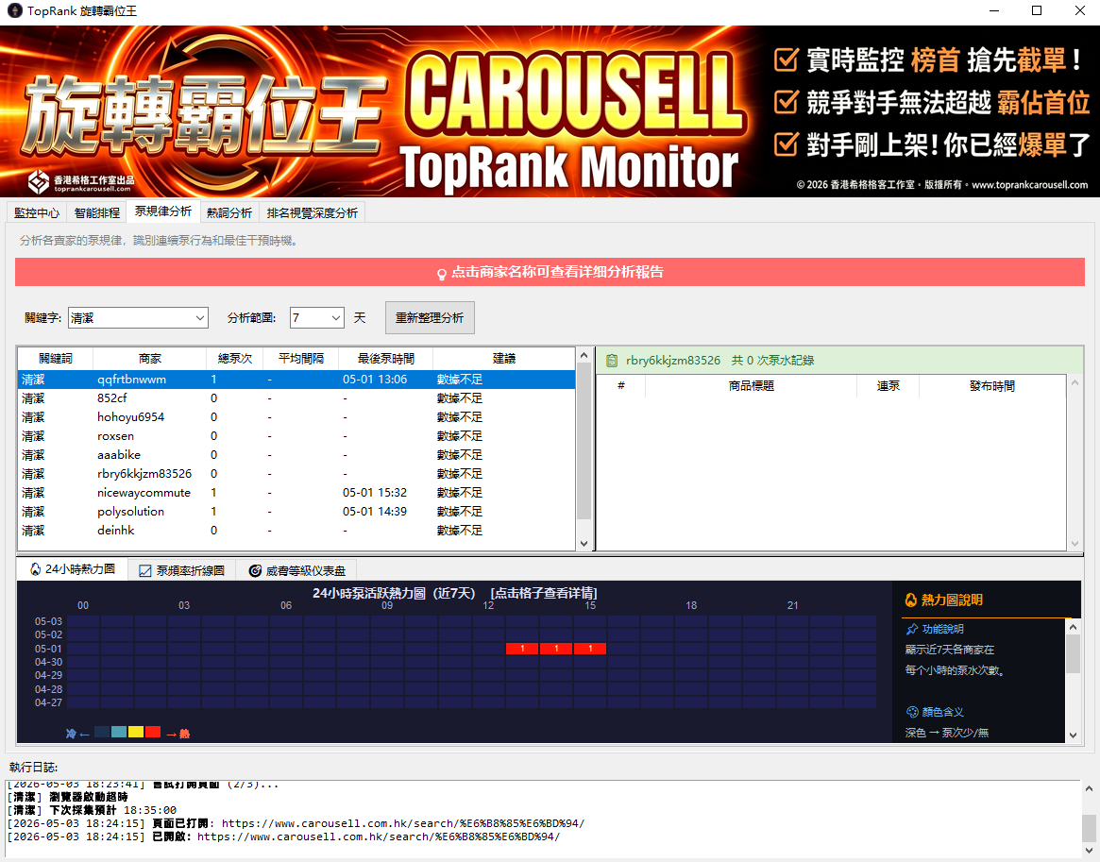Sort by the 關鍵詞 column header
Screen dimensions: 1100x862
coord(56,359)
